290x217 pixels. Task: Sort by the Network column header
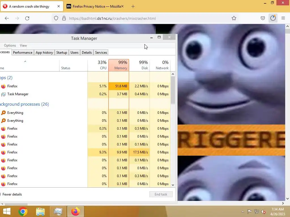[160, 65]
